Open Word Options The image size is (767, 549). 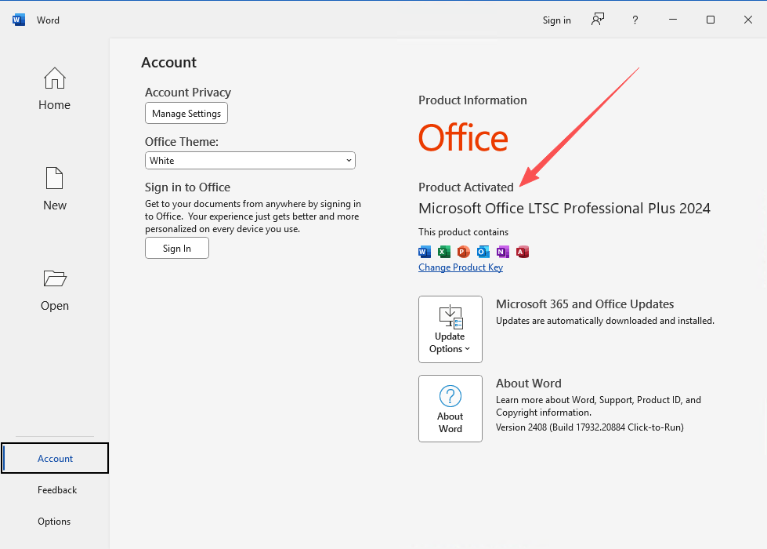54,522
